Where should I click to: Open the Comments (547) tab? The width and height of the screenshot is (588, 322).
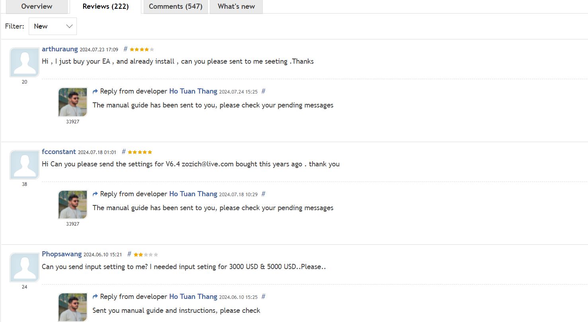click(176, 6)
